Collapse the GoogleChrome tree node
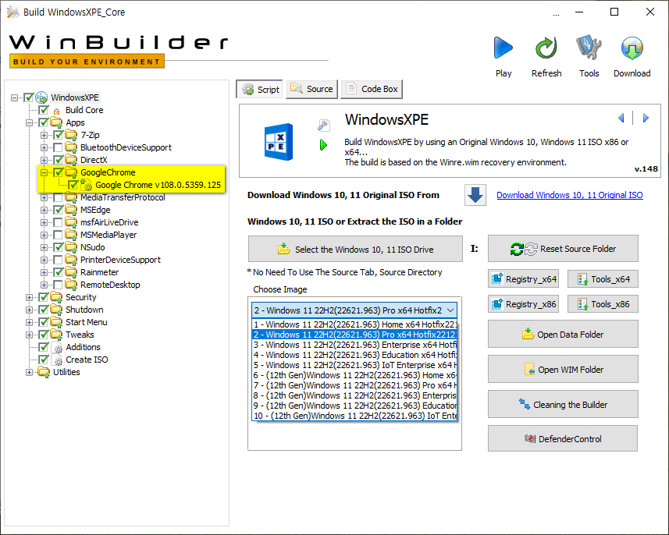The image size is (669, 535). coord(44,172)
